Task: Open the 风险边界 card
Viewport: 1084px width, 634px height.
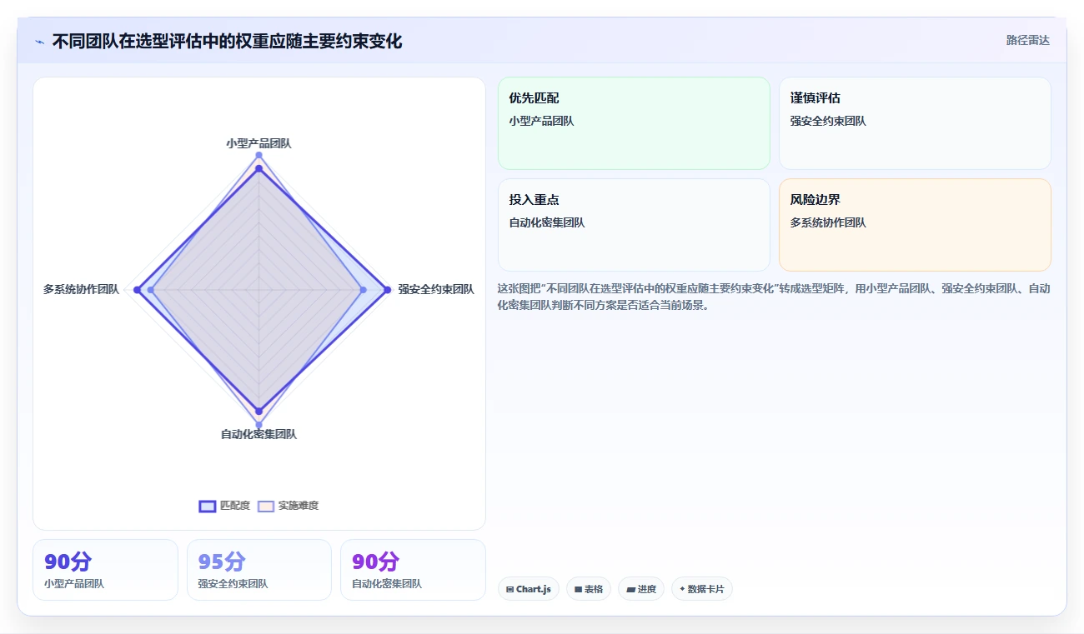Action: [915, 225]
